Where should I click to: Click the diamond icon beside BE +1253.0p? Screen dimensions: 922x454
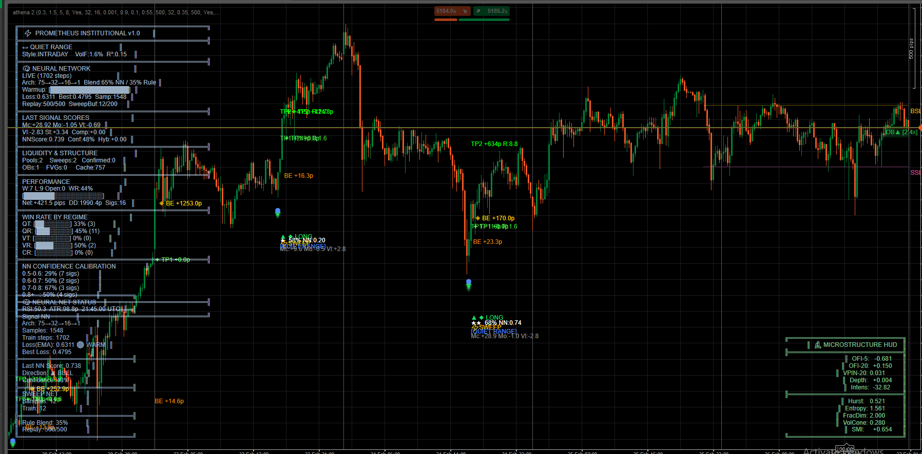[162, 203]
